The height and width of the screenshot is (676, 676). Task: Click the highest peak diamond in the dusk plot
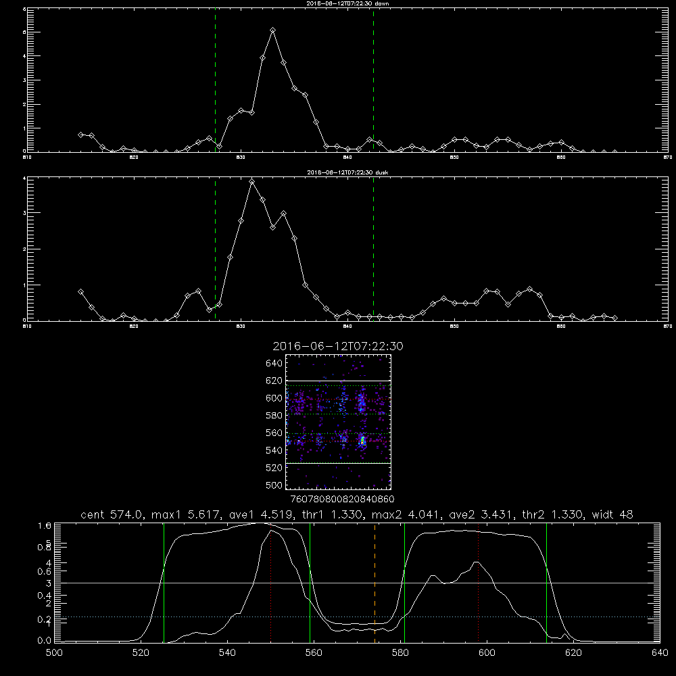coord(252,182)
